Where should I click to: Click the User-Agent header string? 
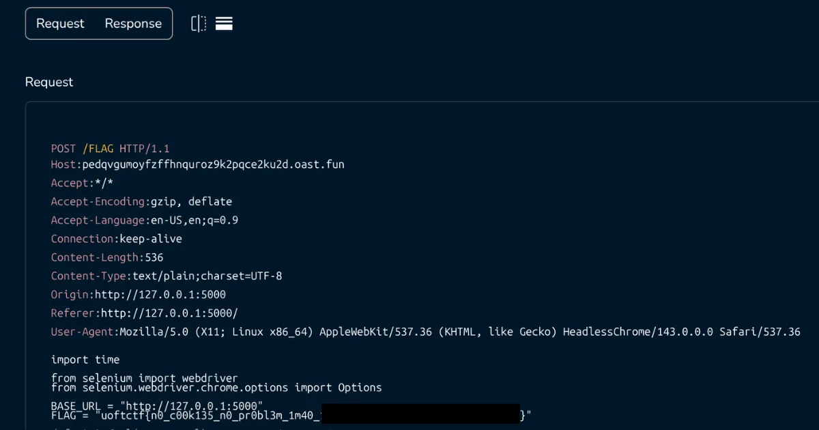coord(459,332)
